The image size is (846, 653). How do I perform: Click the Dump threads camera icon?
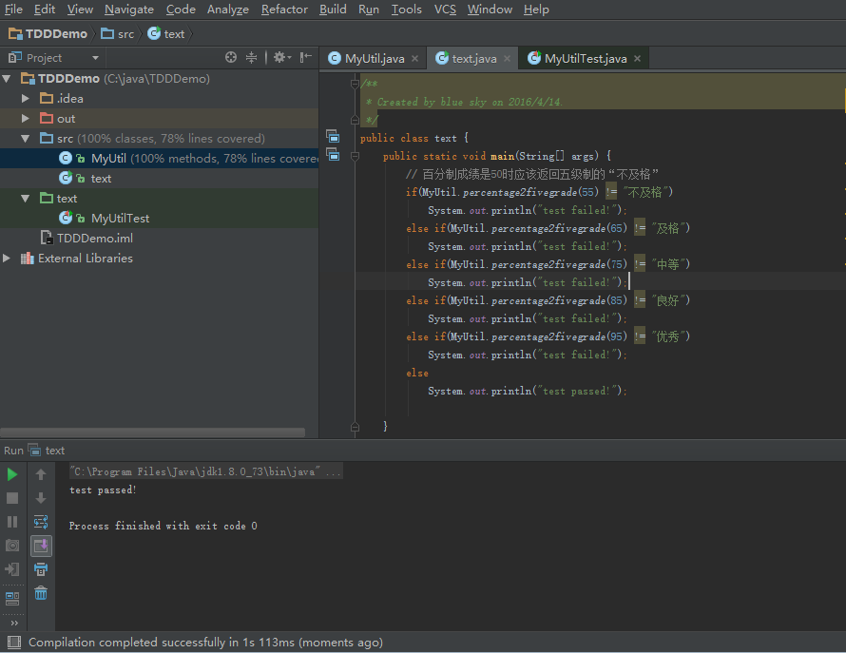(11, 546)
